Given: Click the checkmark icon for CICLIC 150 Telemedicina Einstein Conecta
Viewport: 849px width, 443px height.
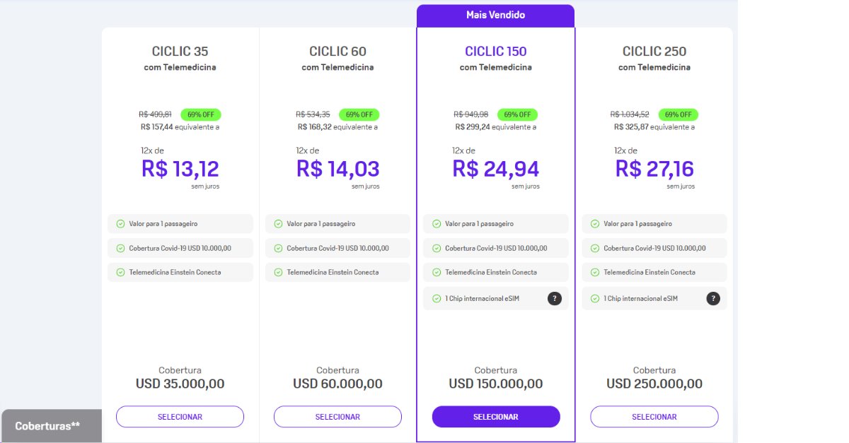Looking at the screenshot, I should 436,273.
